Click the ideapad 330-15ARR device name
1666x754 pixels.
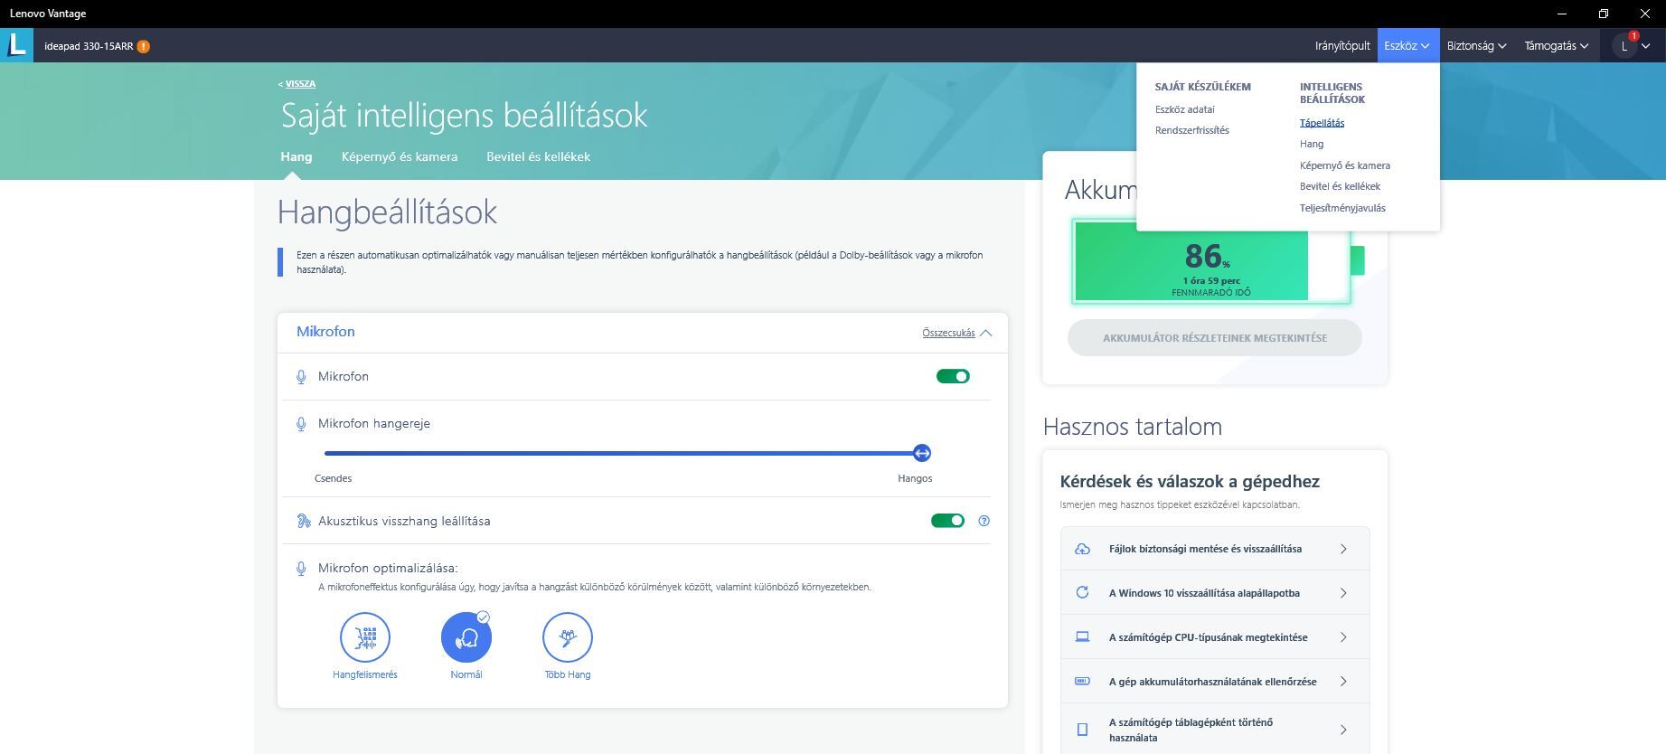[89, 46]
